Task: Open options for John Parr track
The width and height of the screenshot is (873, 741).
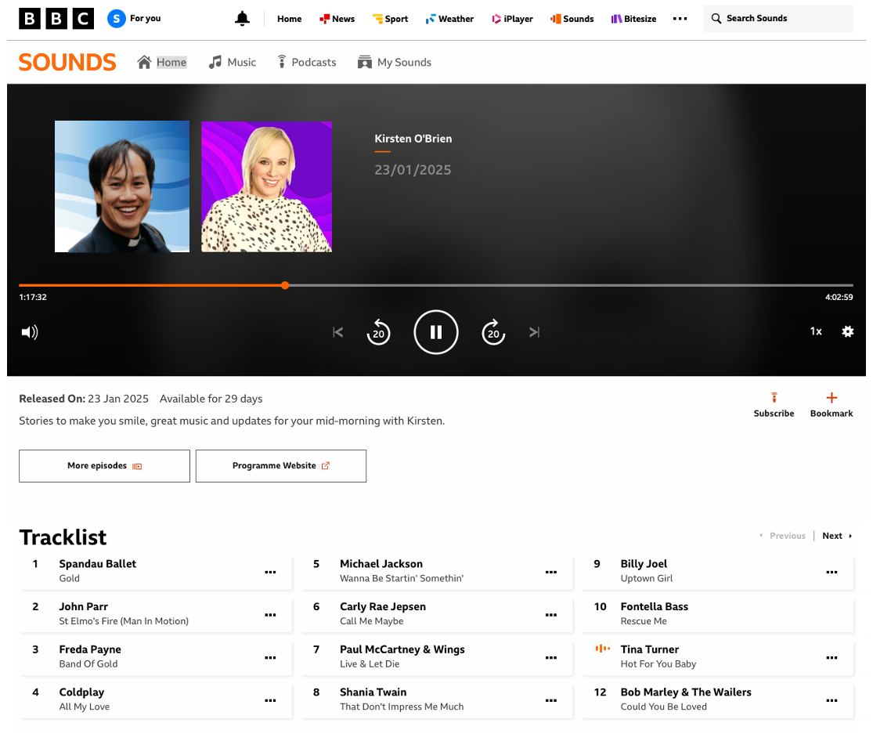Action: click(x=270, y=615)
